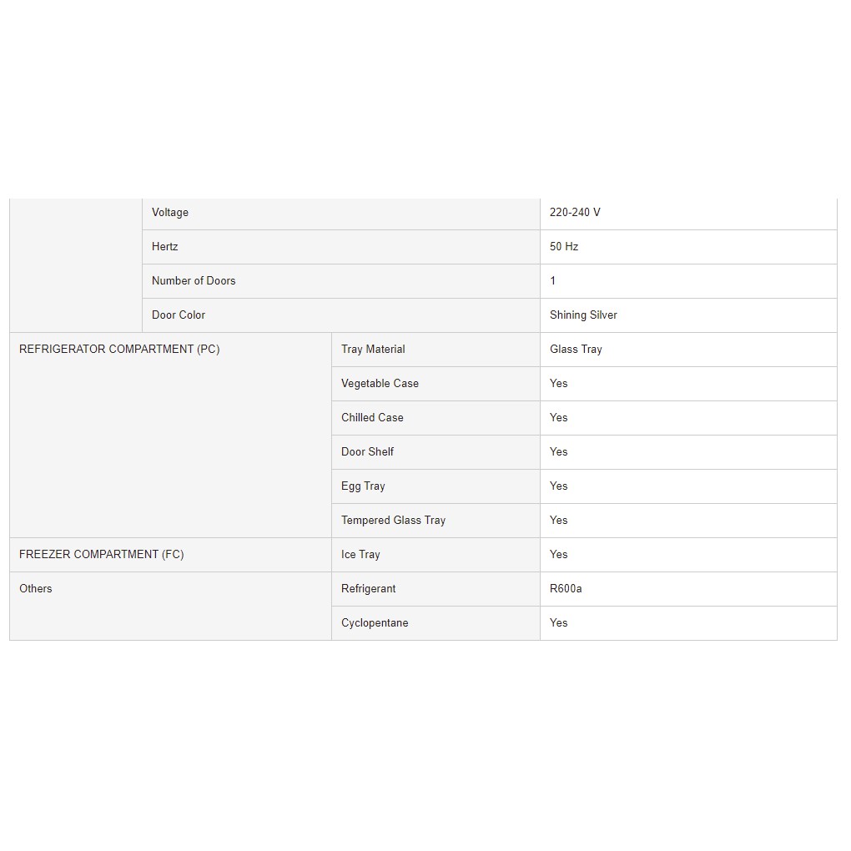Click the Chilled Case label
This screenshot has width=851, height=851.
pos(372,417)
